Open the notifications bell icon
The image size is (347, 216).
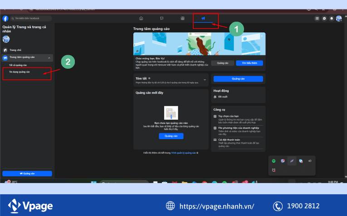(x=332, y=19)
